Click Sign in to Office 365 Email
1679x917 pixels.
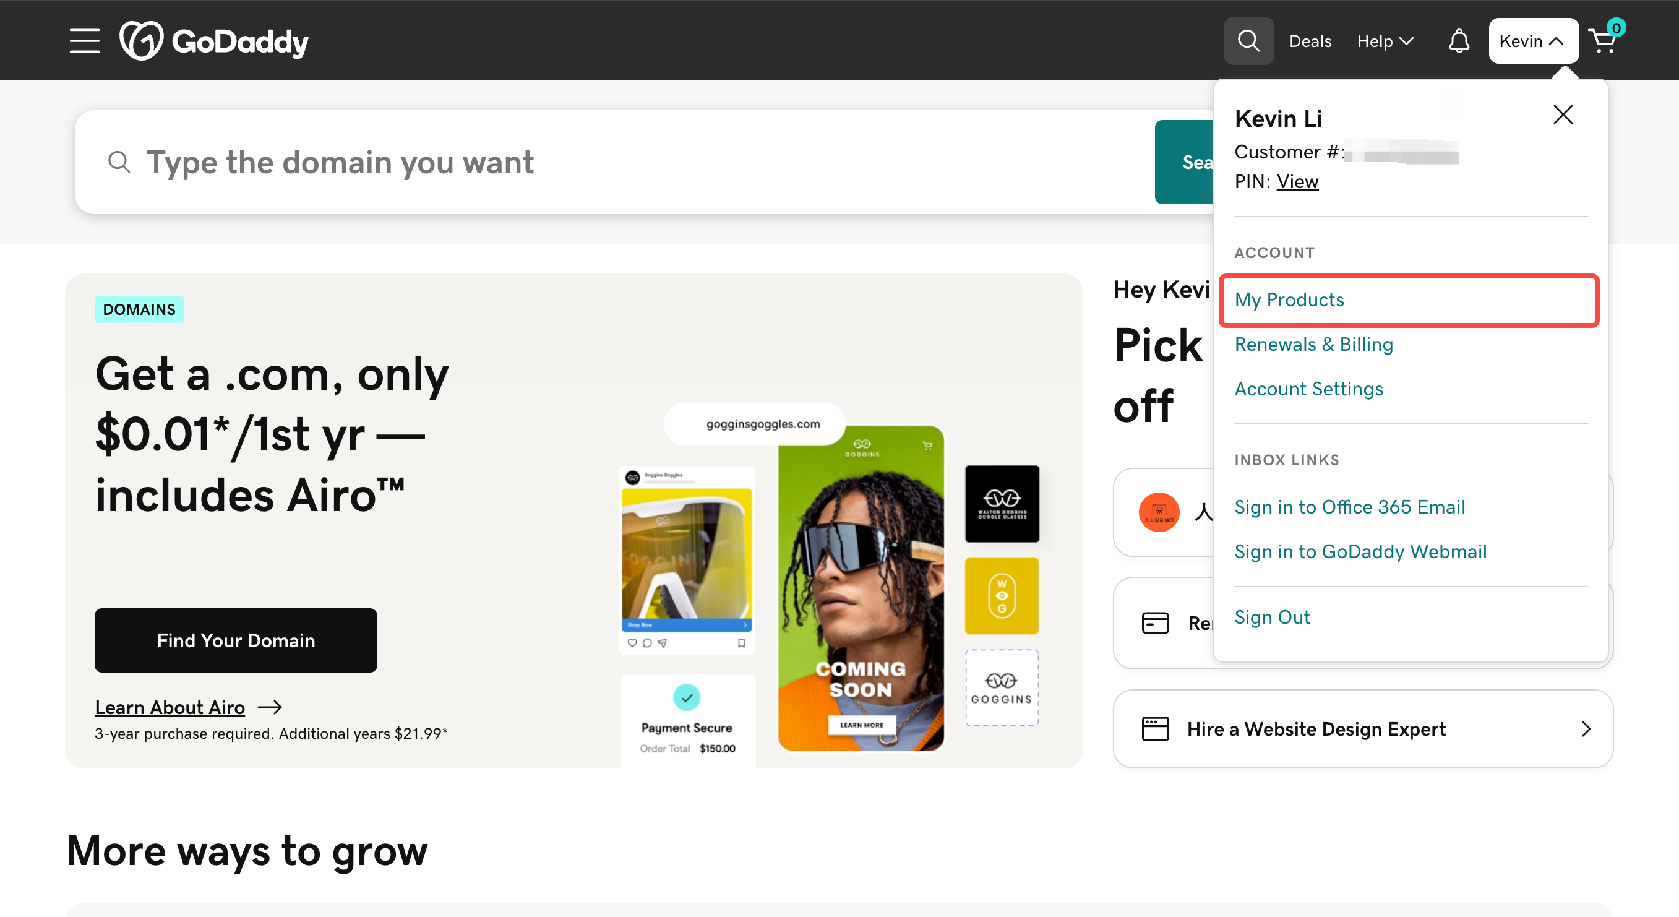coord(1349,507)
